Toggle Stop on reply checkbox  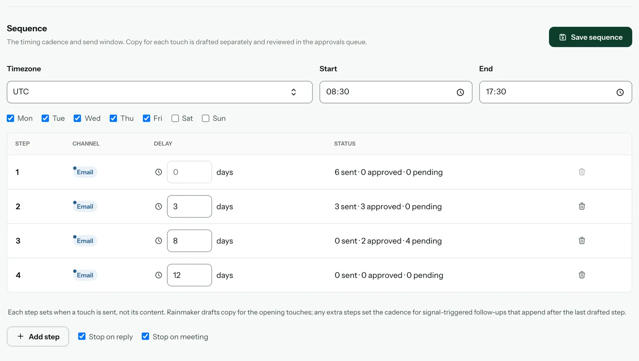(x=82, y=336)
